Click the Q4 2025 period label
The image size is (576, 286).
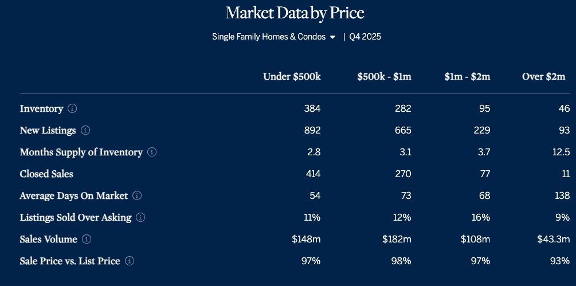click(365, 37)
